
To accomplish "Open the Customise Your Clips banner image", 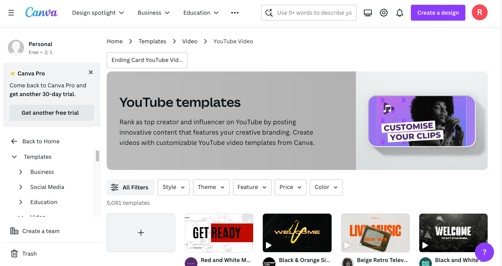I will tap(422, 121).
